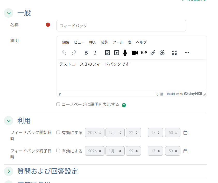Click the insert link icon
Image resolution: width=218 pixels, height=183 pixels.
153,53
